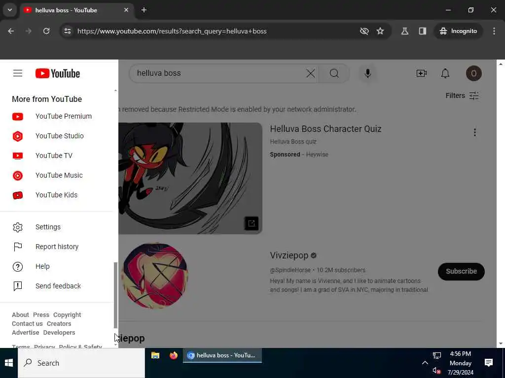Open the tab search dropdown
This screenshot has height=378, width=505.
[10, 10]
